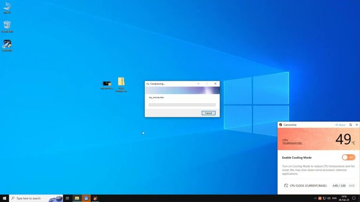Open This PC desktop icon
This screenshot has height=202, width=360.
click(7, 7)
